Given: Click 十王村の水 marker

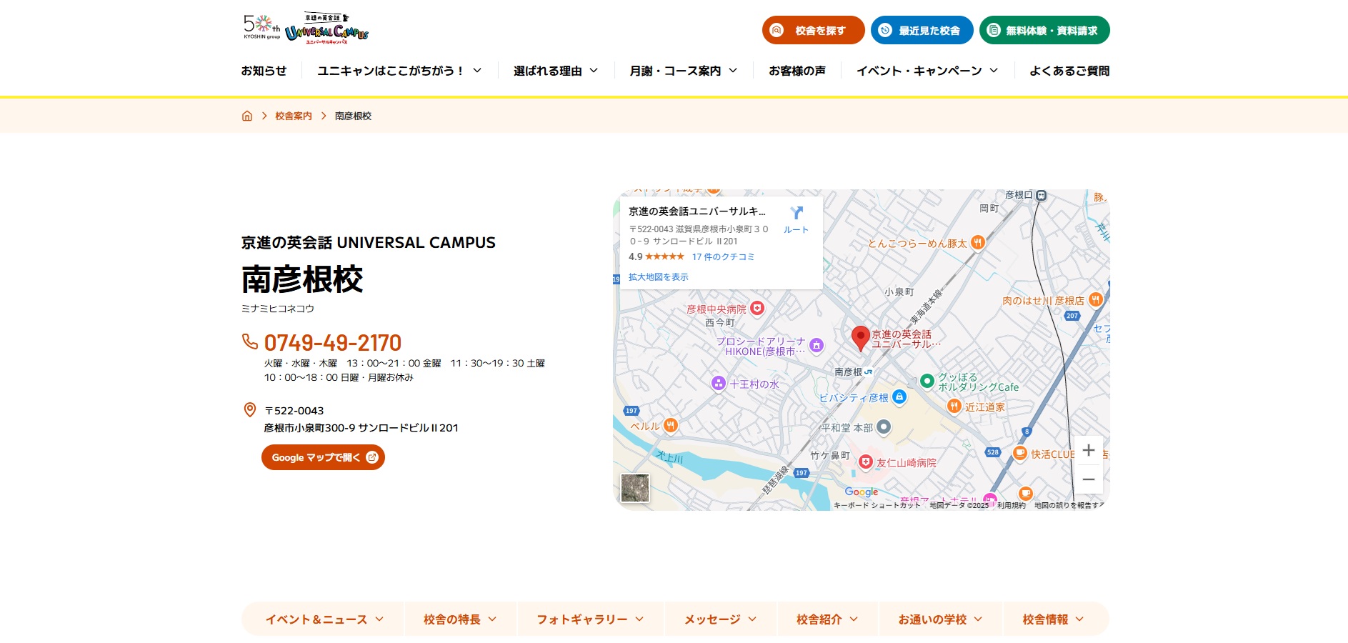Looking at the screenshot, I should [x=719, y=384].
